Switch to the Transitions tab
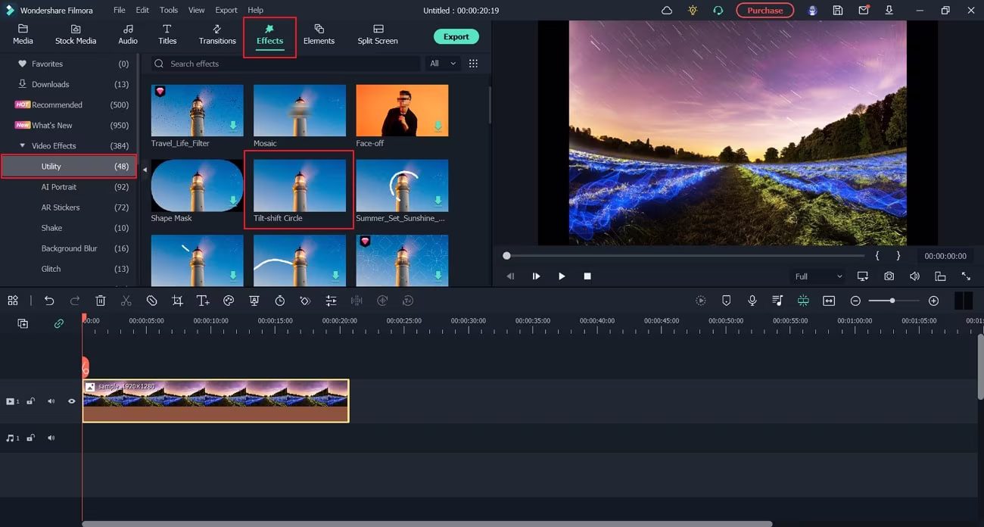The height and width of the screenshot is (527, 984). point(217,34)
